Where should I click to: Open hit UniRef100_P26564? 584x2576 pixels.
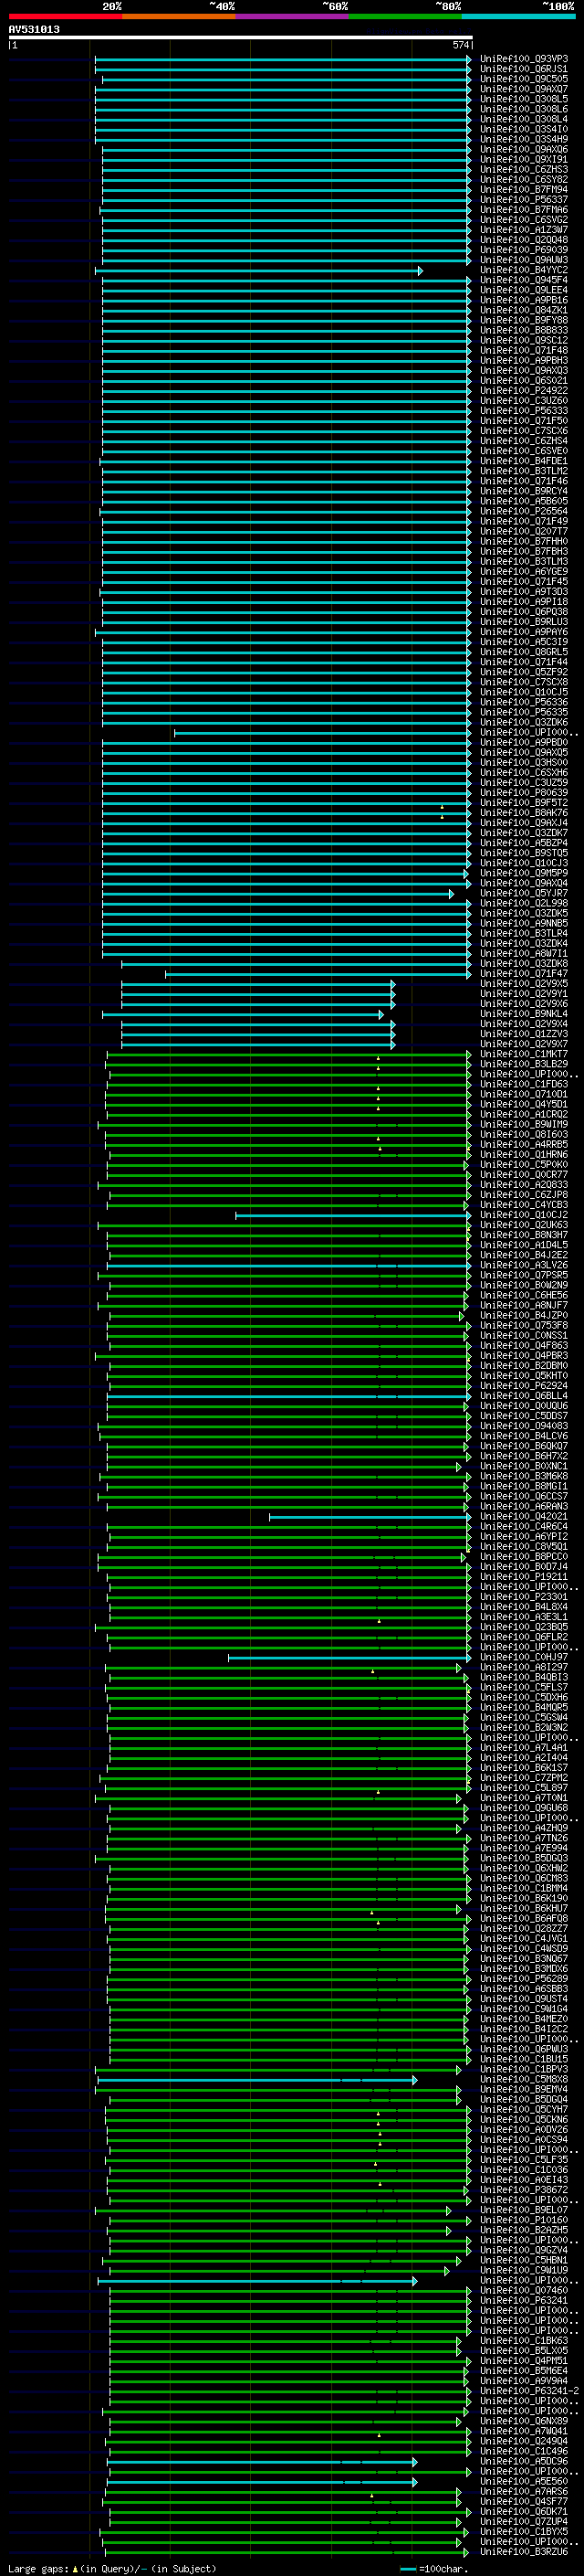524,511
